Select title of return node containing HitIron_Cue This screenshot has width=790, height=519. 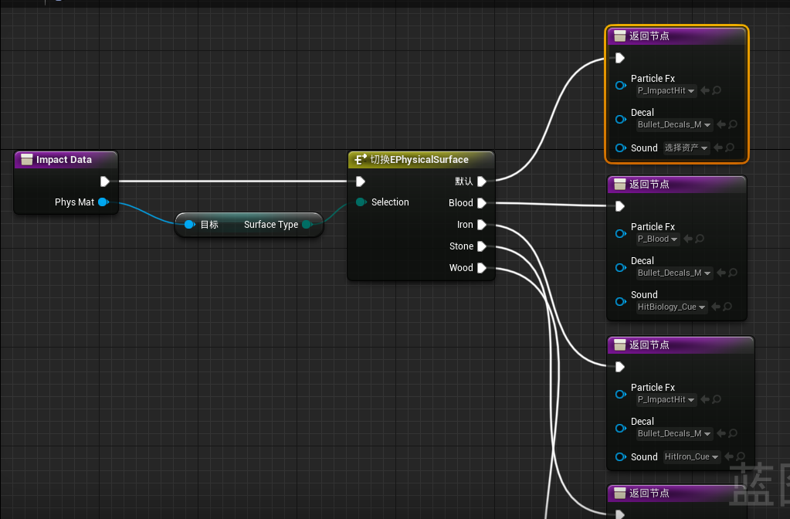pos(680,344)
